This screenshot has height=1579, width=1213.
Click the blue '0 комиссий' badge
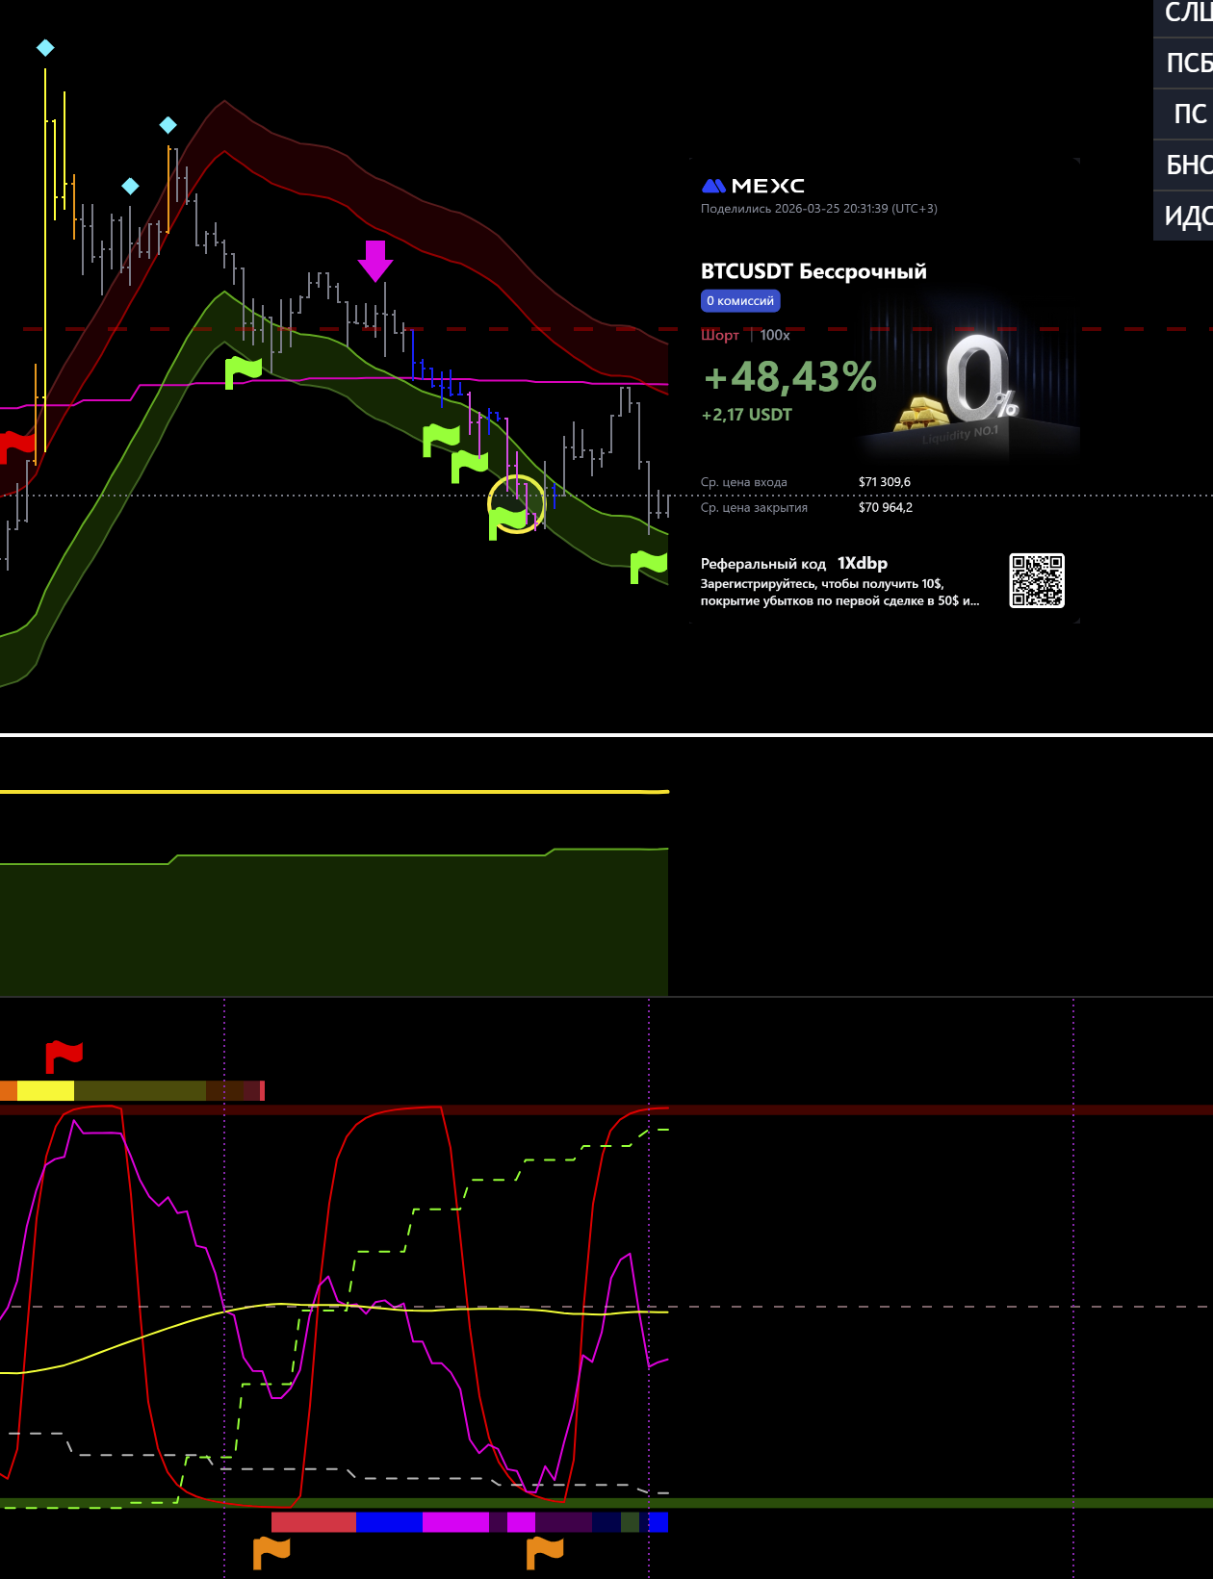pyautogui.click(x=740, y=301)
